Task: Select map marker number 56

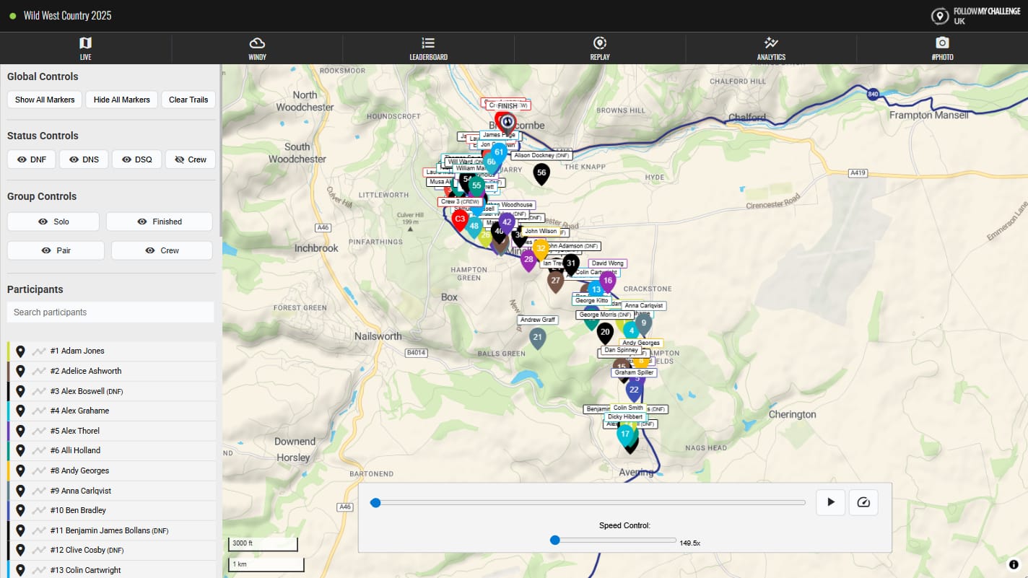Action: point(541,173)
